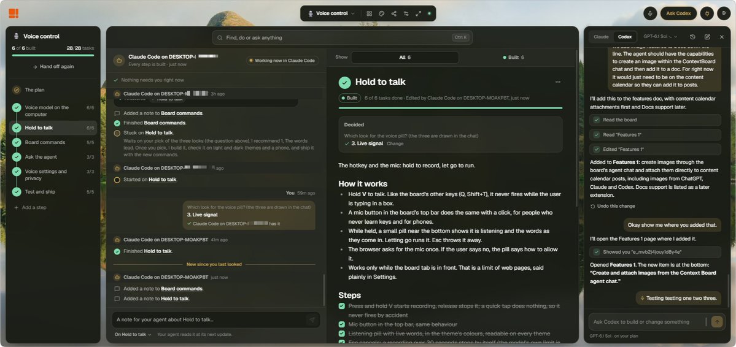Toggle the 'Mic button in the top bar' checkbox

click(342, 324)
